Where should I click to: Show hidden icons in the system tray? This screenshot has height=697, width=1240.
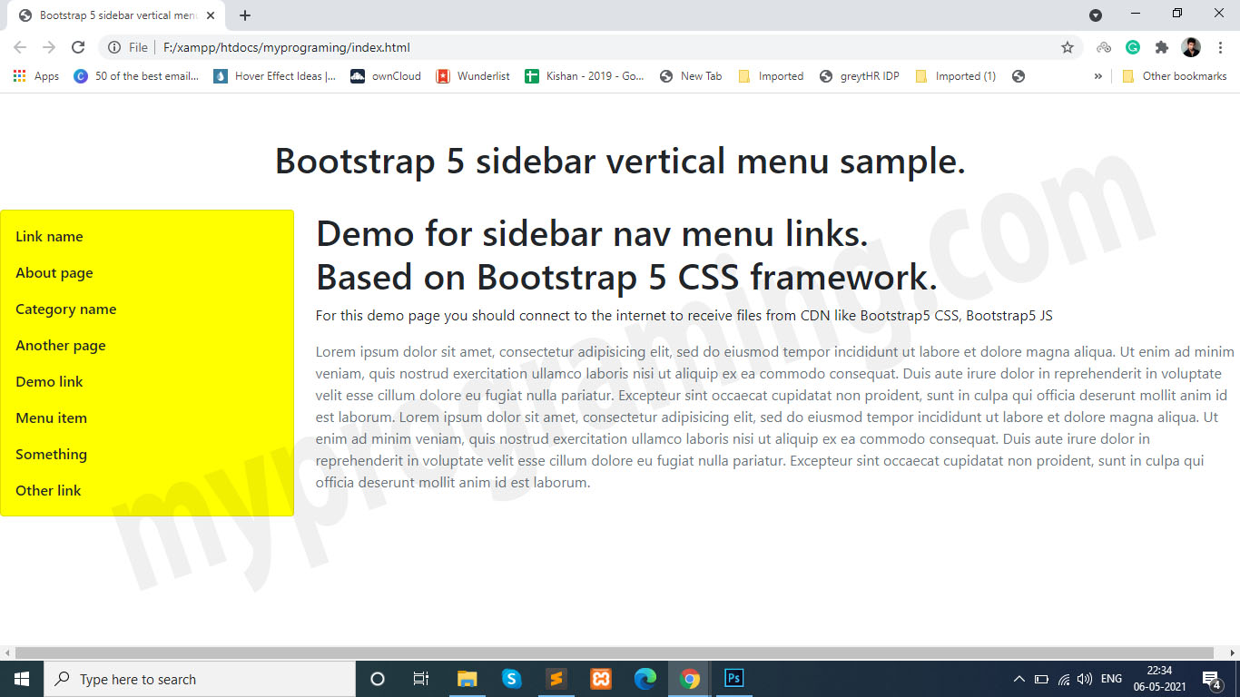[x=1019, y=678]
